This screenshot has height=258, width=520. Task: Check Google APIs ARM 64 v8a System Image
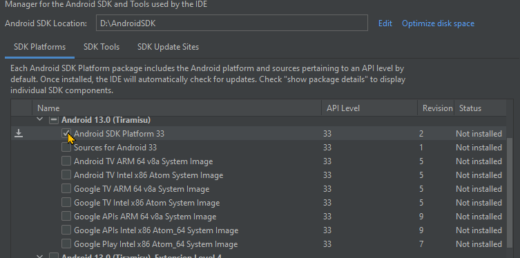click(x=66, y=217)
